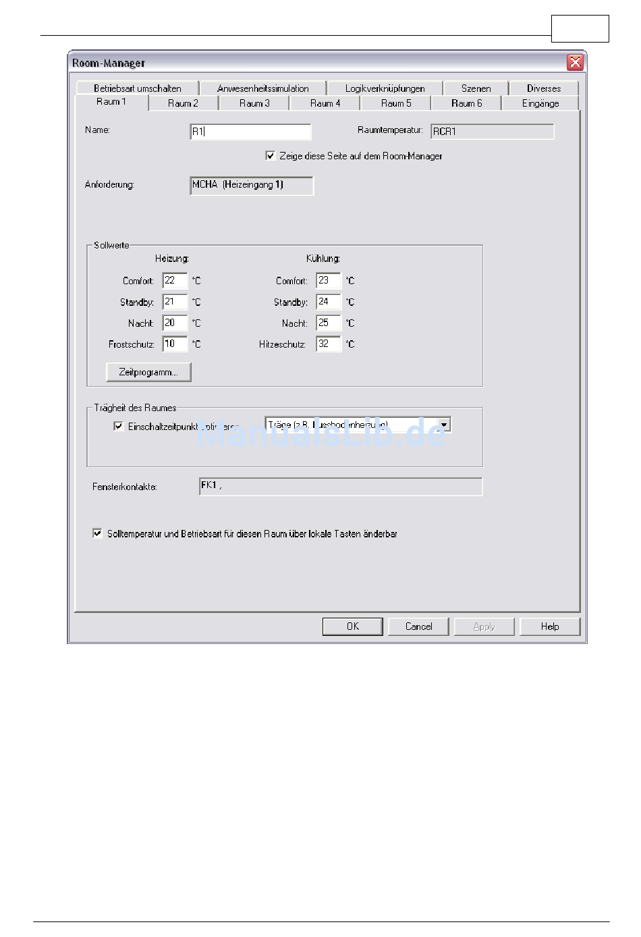Click the Fensterkontakte field showing FK1
This screenshot has width=641, height=937.
click(341, 487)
